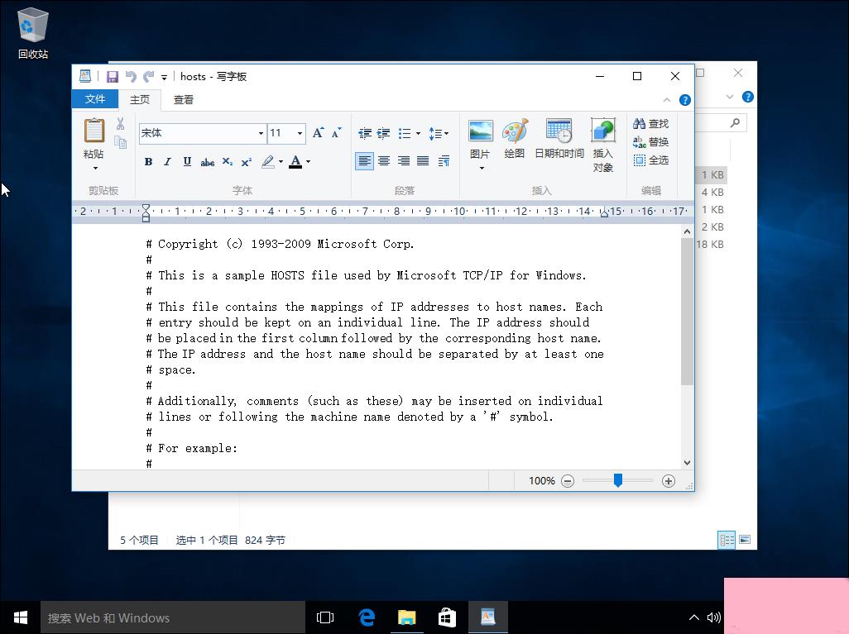Open the line spacing dropdown

click(439, 133)
